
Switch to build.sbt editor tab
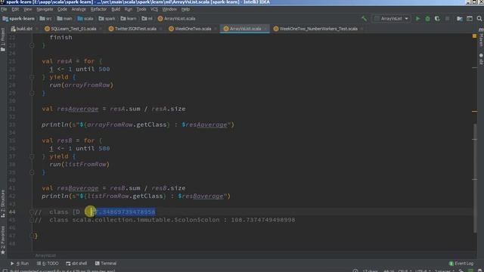click(x=24, y=29)
